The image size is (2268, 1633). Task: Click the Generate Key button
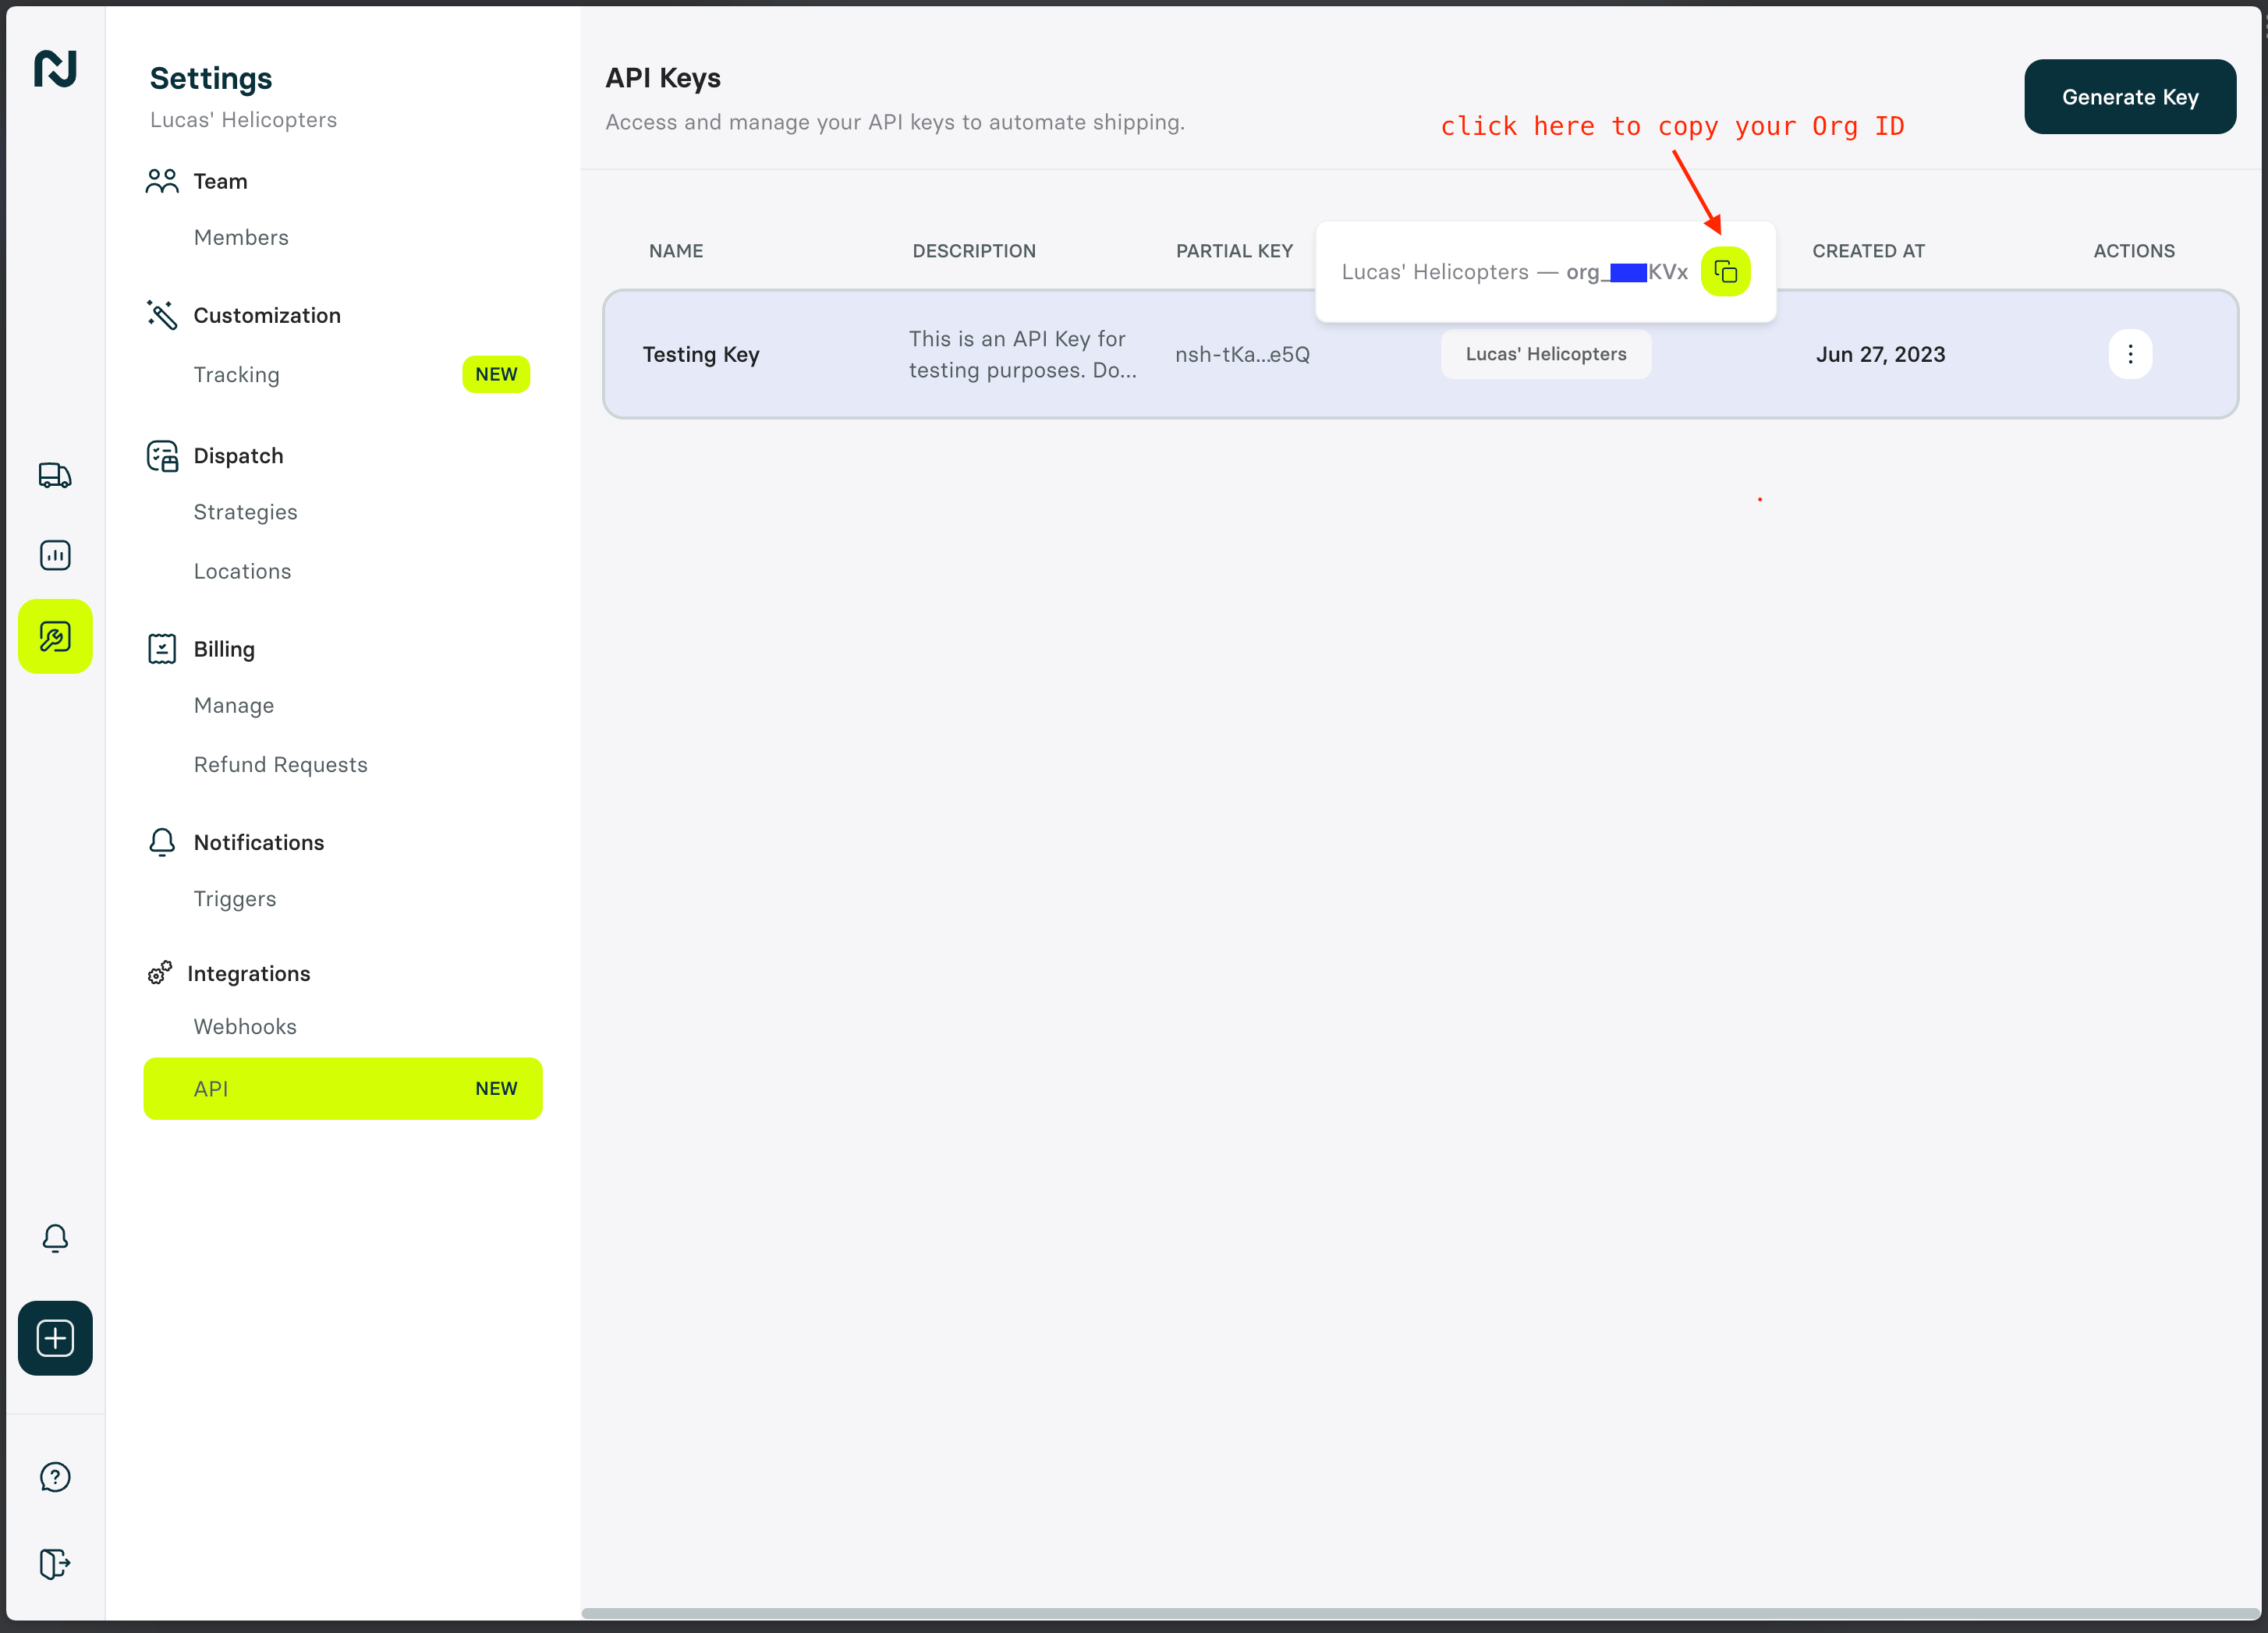(2130, 97)
